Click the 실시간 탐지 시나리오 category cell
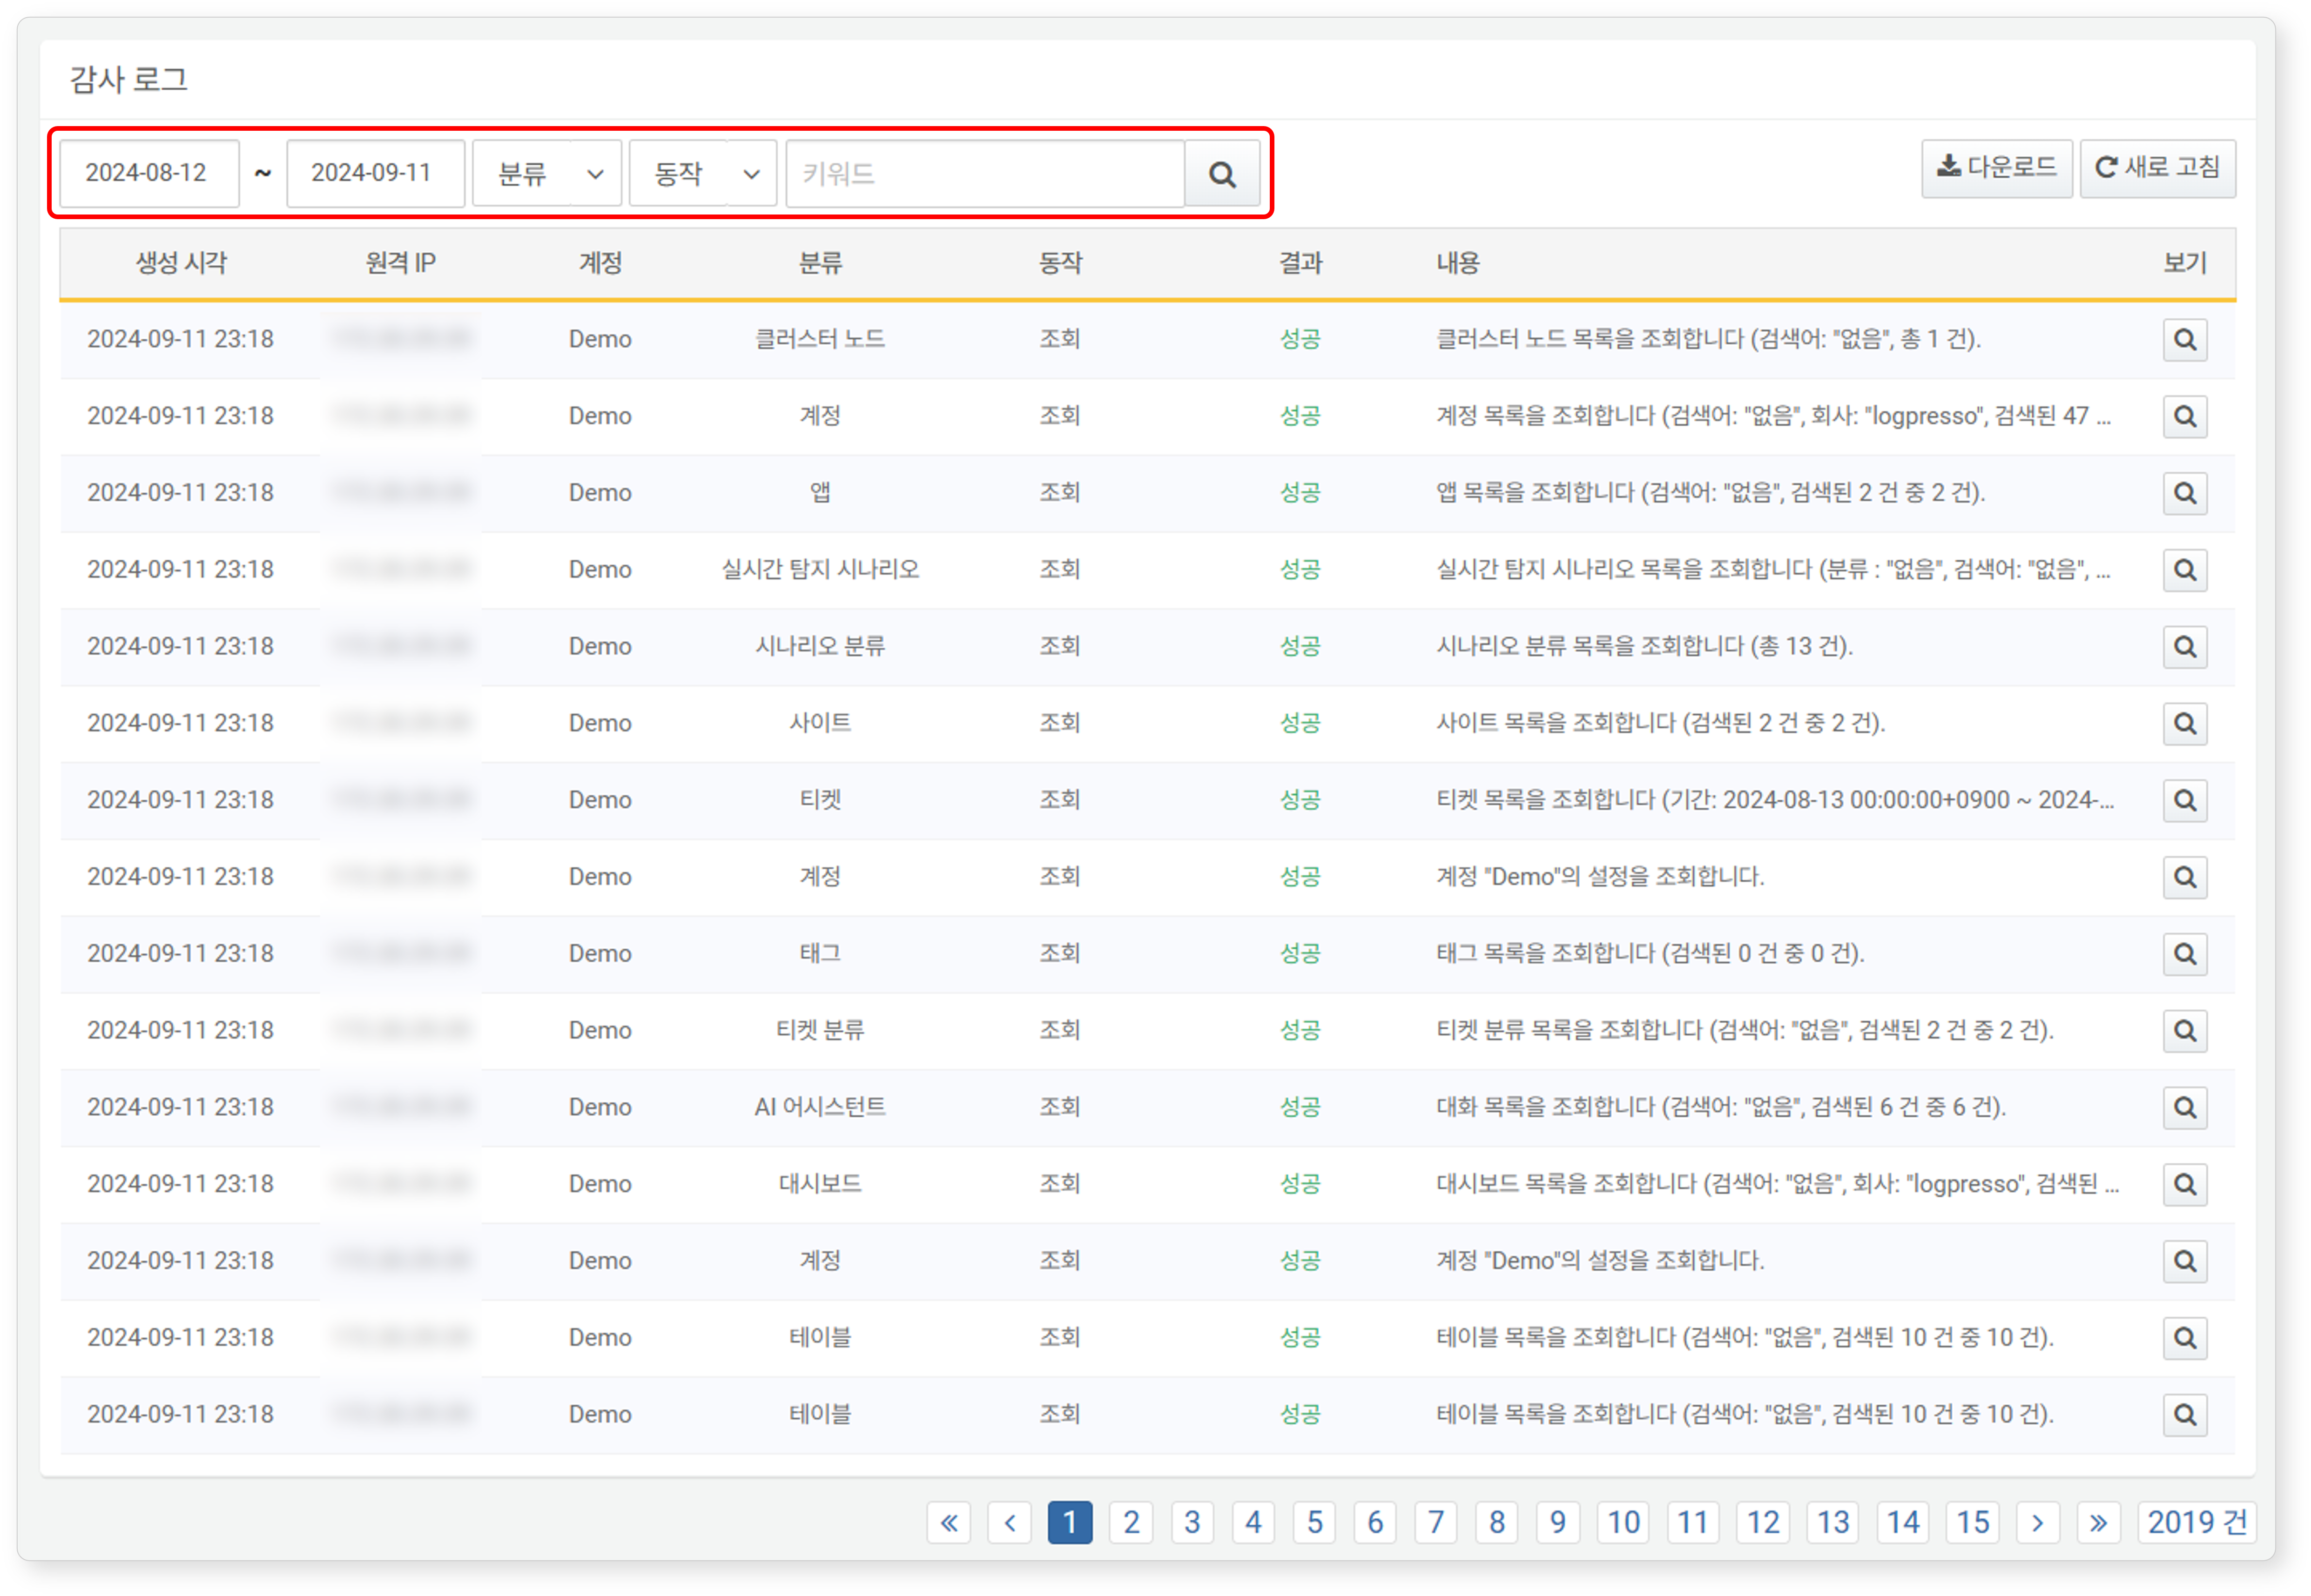Viewport: 2311px width, 1596px height. 820,570
